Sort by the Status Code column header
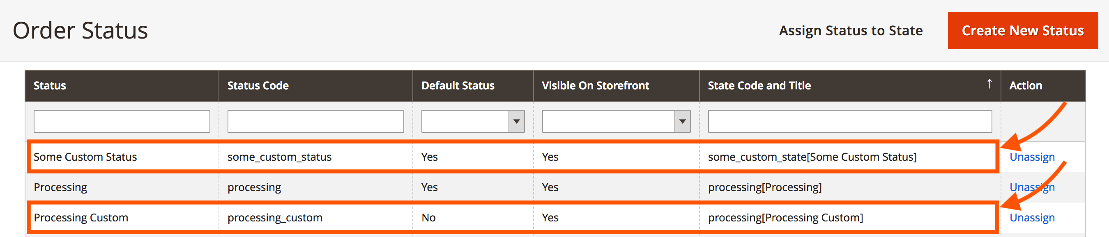The height and width of the screenshot is (237, 1109). pyautogui.click(x=258, y=86)
